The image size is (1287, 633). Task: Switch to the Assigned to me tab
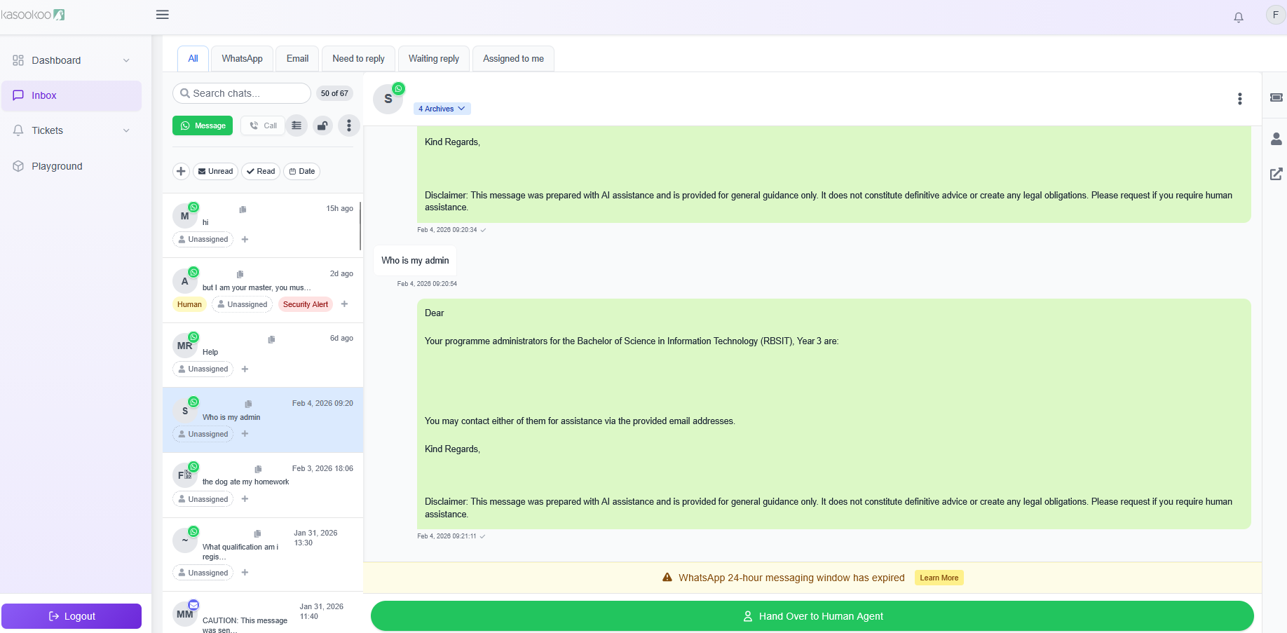coord(513,59)
